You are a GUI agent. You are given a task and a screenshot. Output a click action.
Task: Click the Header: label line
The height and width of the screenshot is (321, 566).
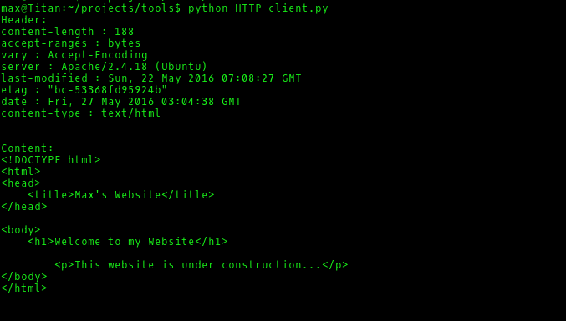click(24, 20)
